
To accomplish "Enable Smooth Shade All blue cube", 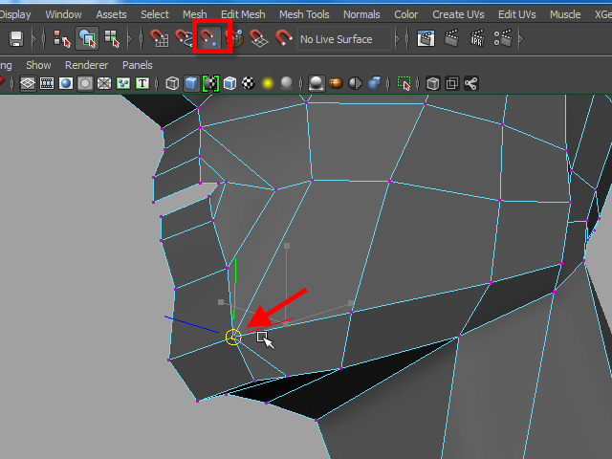I will point(191,83).
